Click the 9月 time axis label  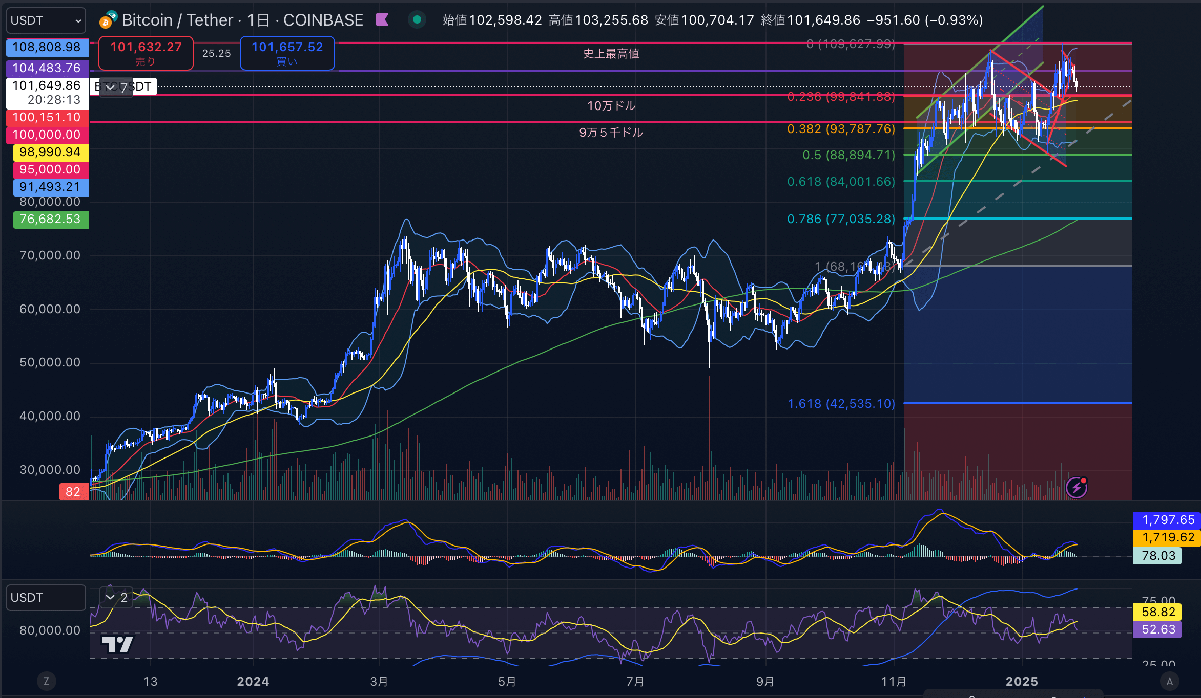coord(765,682)
